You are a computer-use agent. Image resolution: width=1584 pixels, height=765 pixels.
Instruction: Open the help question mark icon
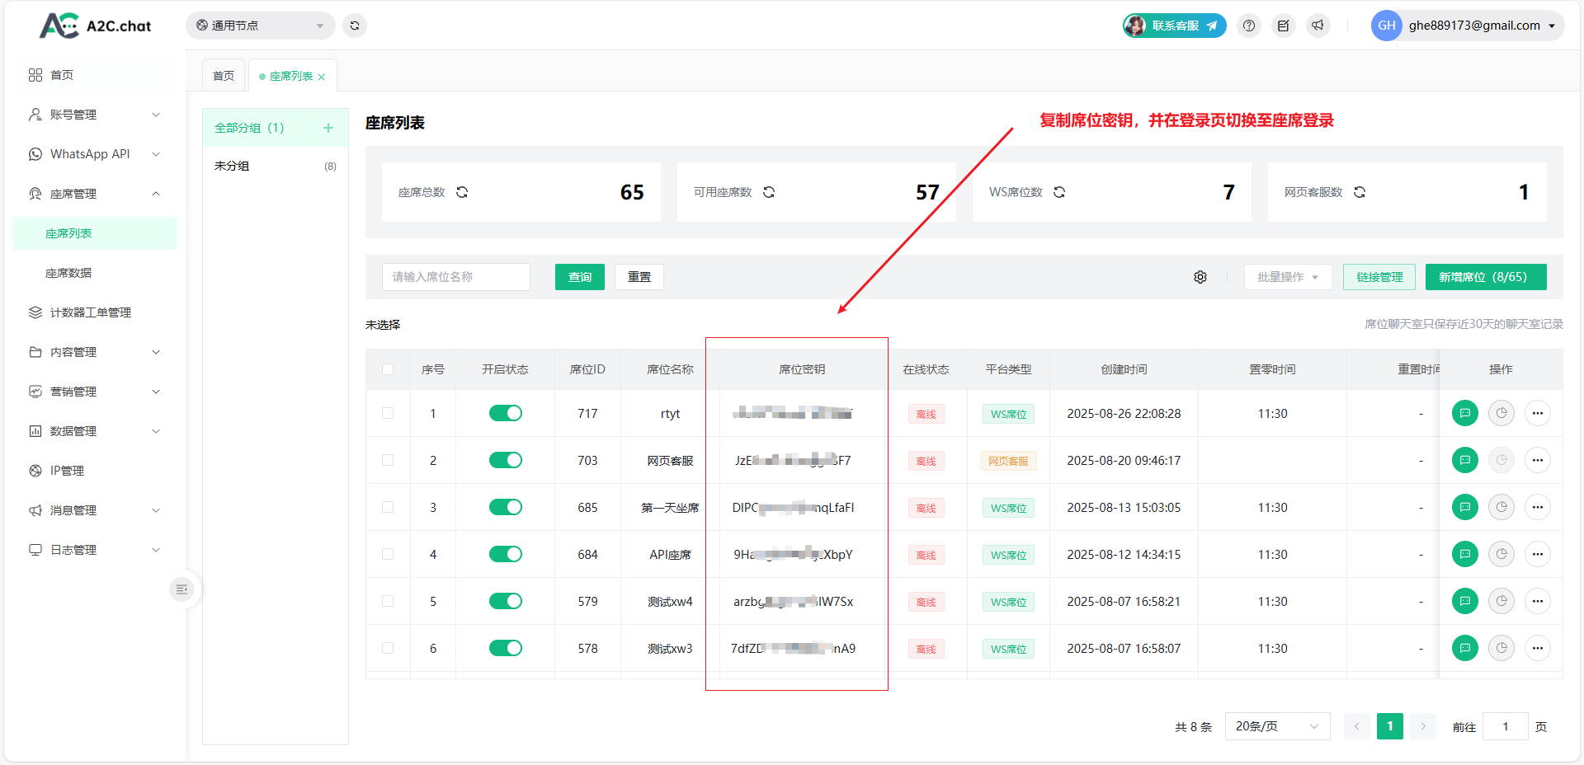click(1249, 26)
